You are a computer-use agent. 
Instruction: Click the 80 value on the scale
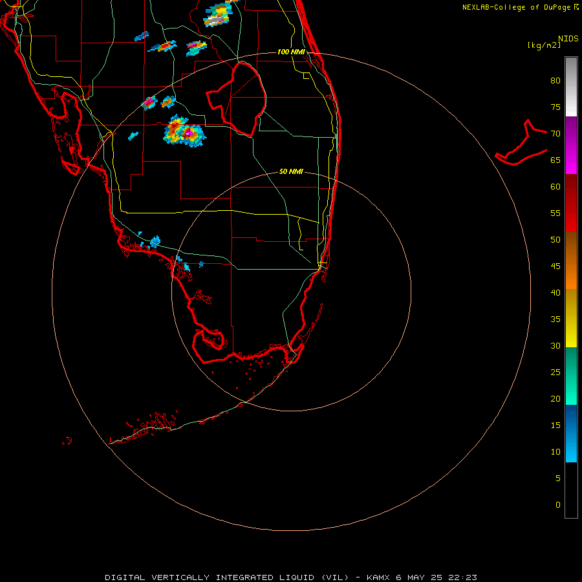555,81
